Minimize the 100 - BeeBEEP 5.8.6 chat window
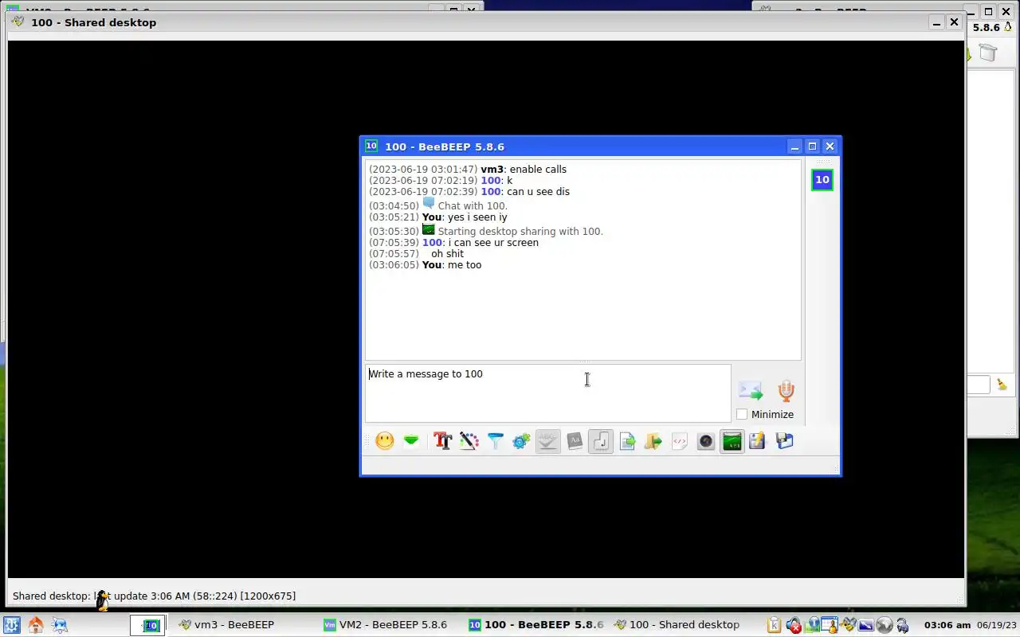Image resolution: width=1020 pixels, height=637 pixels. pyautogui.click(x=794, y=147)
